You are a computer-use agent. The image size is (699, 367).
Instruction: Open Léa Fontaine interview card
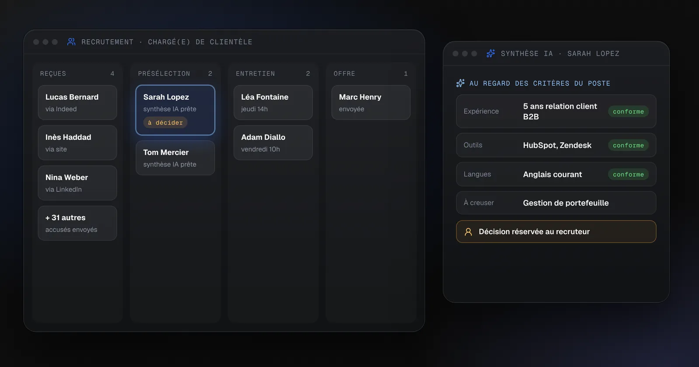pyautogui.click(x=273, y=103)
